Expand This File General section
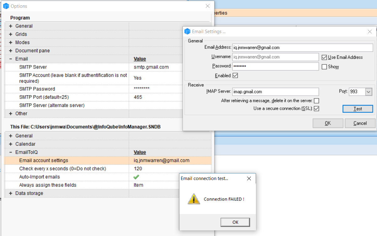 (11, 136)
